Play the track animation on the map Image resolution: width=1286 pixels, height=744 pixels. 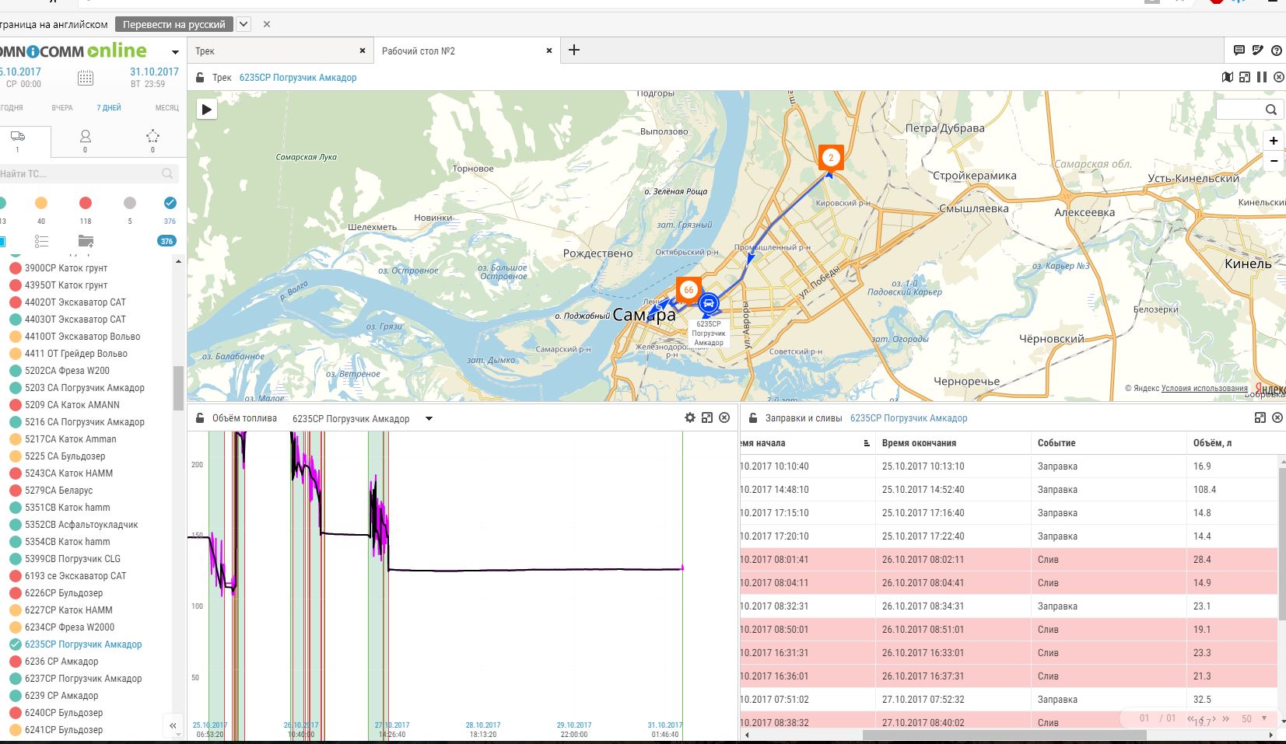(x=206, y=110)
